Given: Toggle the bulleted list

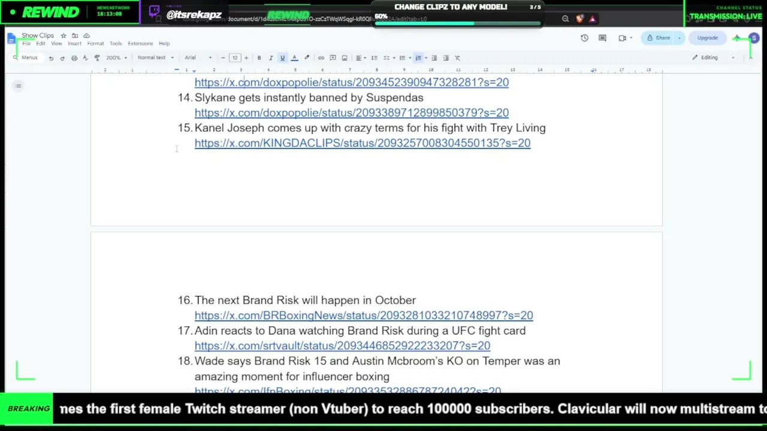Looking at the screenshot, I should coord(402,58).
